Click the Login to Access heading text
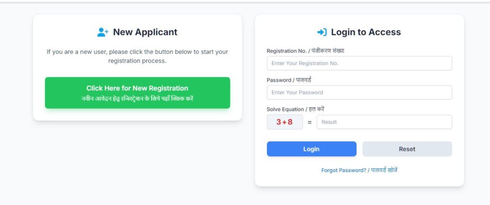 tap(366, 32)
